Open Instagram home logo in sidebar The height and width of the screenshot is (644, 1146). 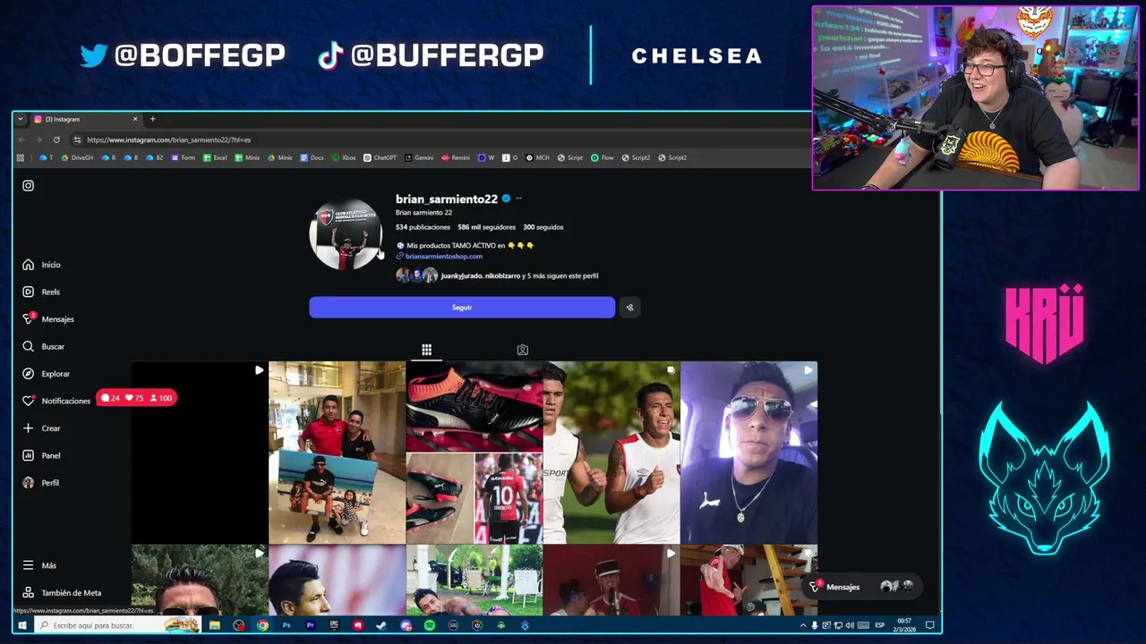pos(28,185)
